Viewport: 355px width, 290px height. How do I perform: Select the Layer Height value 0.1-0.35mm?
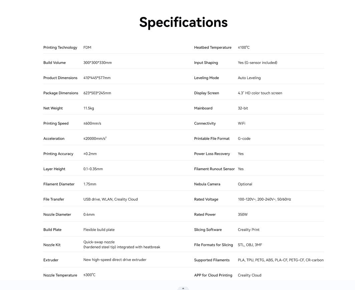coord(93,169)
